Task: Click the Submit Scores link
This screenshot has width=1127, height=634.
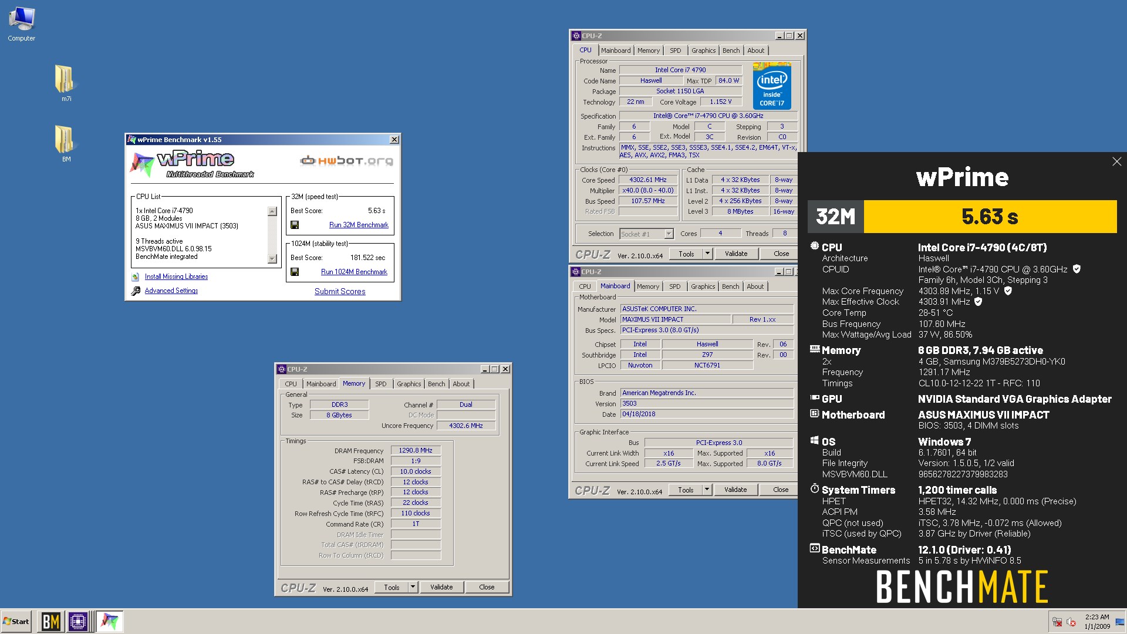Action: pyautogui.click(x=340, y=291)
